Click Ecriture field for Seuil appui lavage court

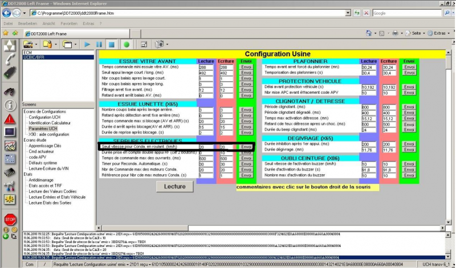coord(226,73)
